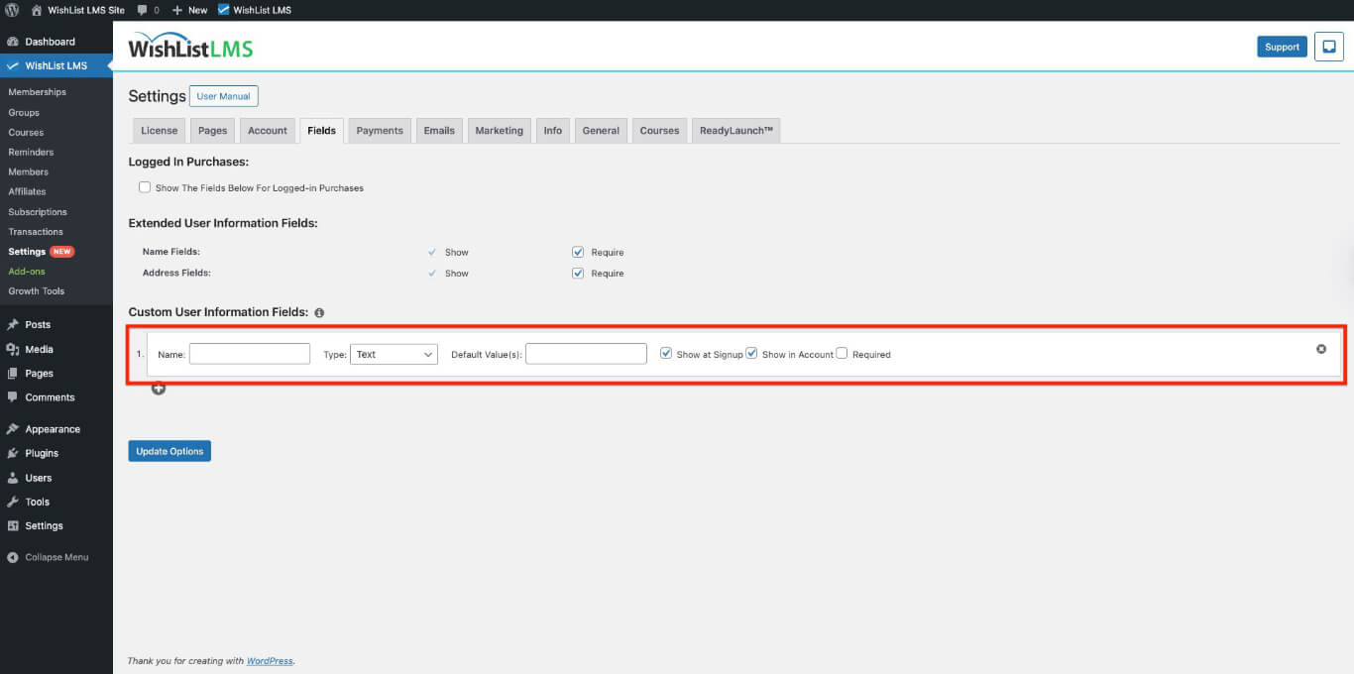Click the info icon beside Custom User Information Fields
The image size is (1354, 674).
pyautogui.click(x=319, y=313)
